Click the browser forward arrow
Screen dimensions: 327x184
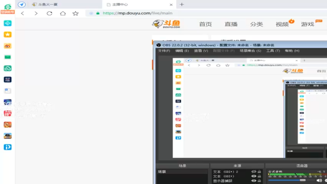[x=36, y=13]
